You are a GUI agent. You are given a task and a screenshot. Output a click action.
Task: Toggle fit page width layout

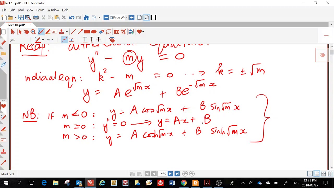pos(146,17)
